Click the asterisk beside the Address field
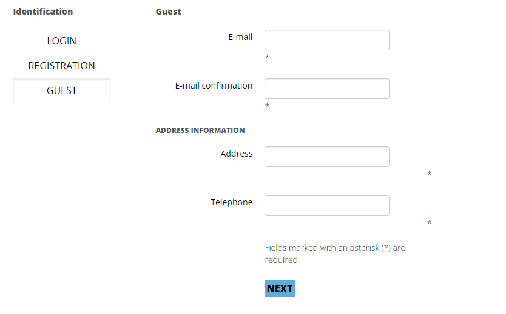The image size is (506, 314). pos(429,174)
